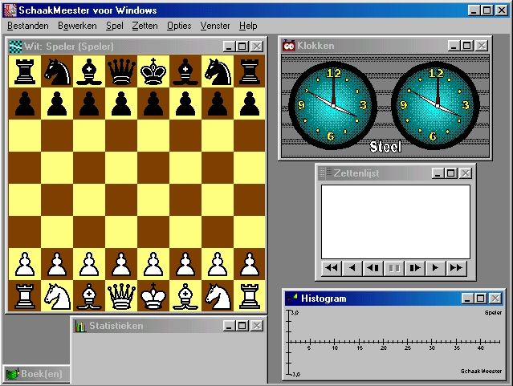Select the white knight near the queen
513x386 pixels.
tap(57, 296)
